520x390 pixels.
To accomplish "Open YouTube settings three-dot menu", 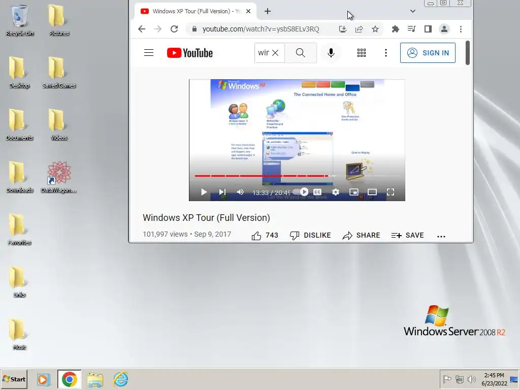I will (386, 53).
